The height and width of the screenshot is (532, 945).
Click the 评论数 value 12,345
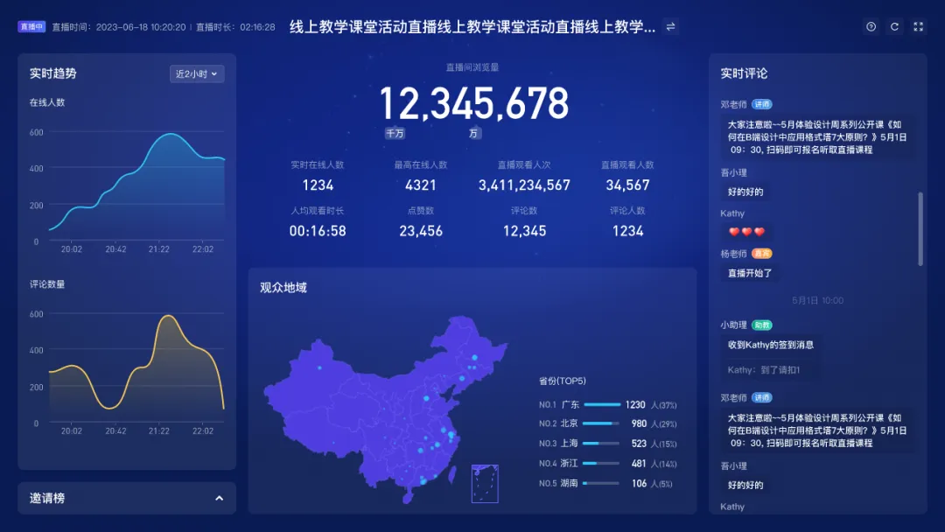(524, 231)
